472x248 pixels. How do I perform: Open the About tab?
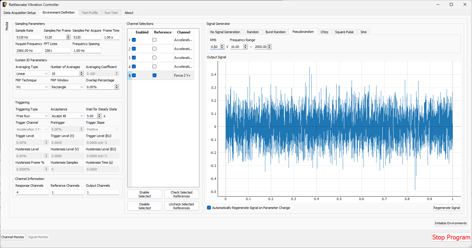tap(129, 13)
